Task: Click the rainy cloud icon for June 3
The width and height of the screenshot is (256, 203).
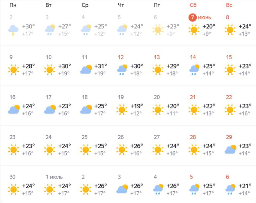Action: point(50,30)
